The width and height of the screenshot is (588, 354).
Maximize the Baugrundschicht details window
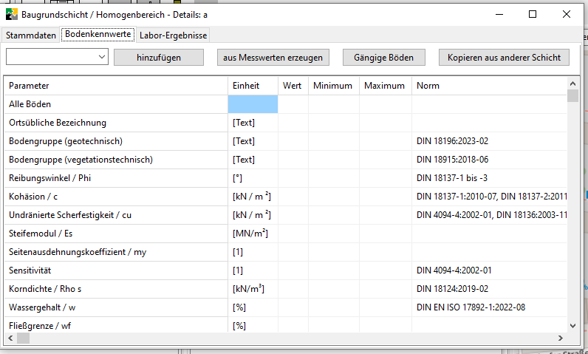(533, 14)
